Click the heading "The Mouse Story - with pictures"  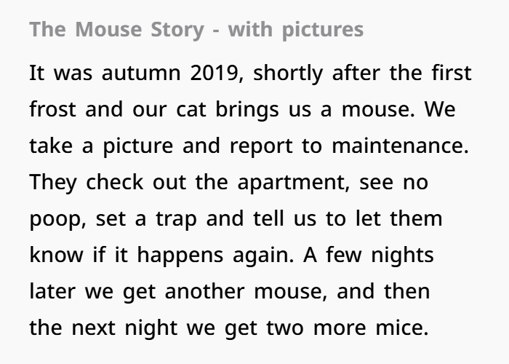[196, 30]
